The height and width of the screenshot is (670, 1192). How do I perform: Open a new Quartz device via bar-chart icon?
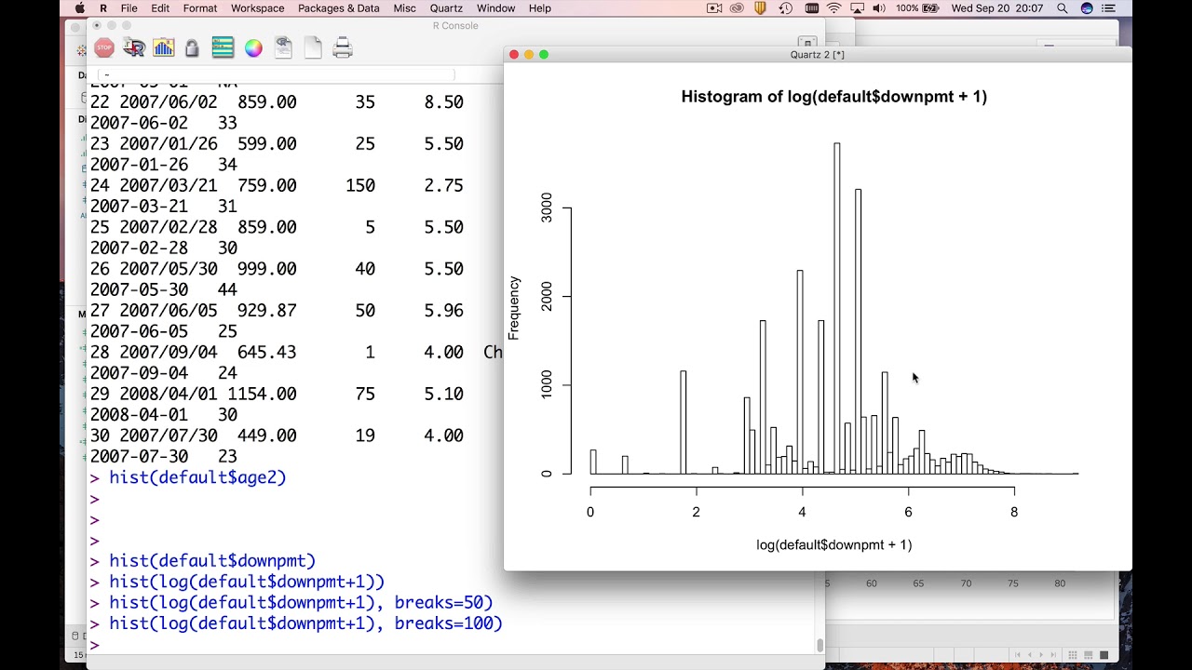164,47
